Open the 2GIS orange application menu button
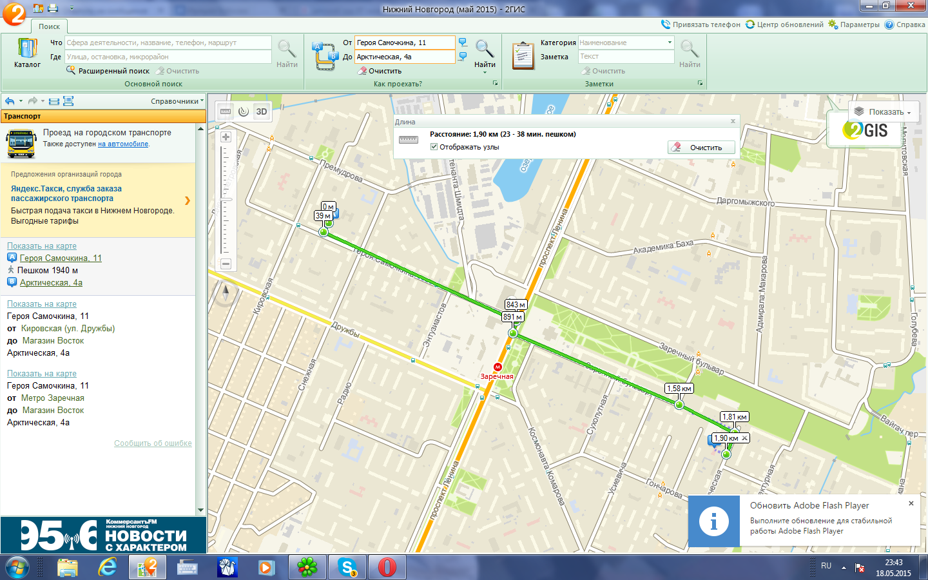 click(14, 14)
